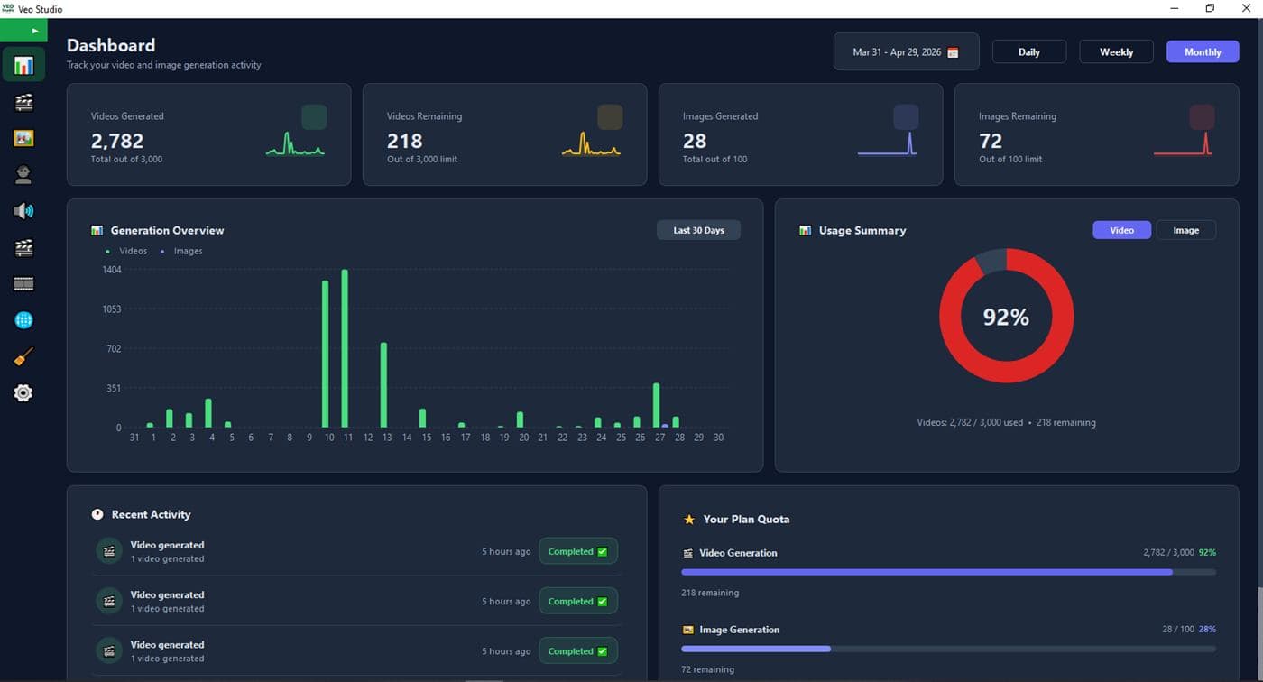Click the Videos Remaining yellow sparkline
This screenshot has width=1263, height=682.
tap(591, 144)
